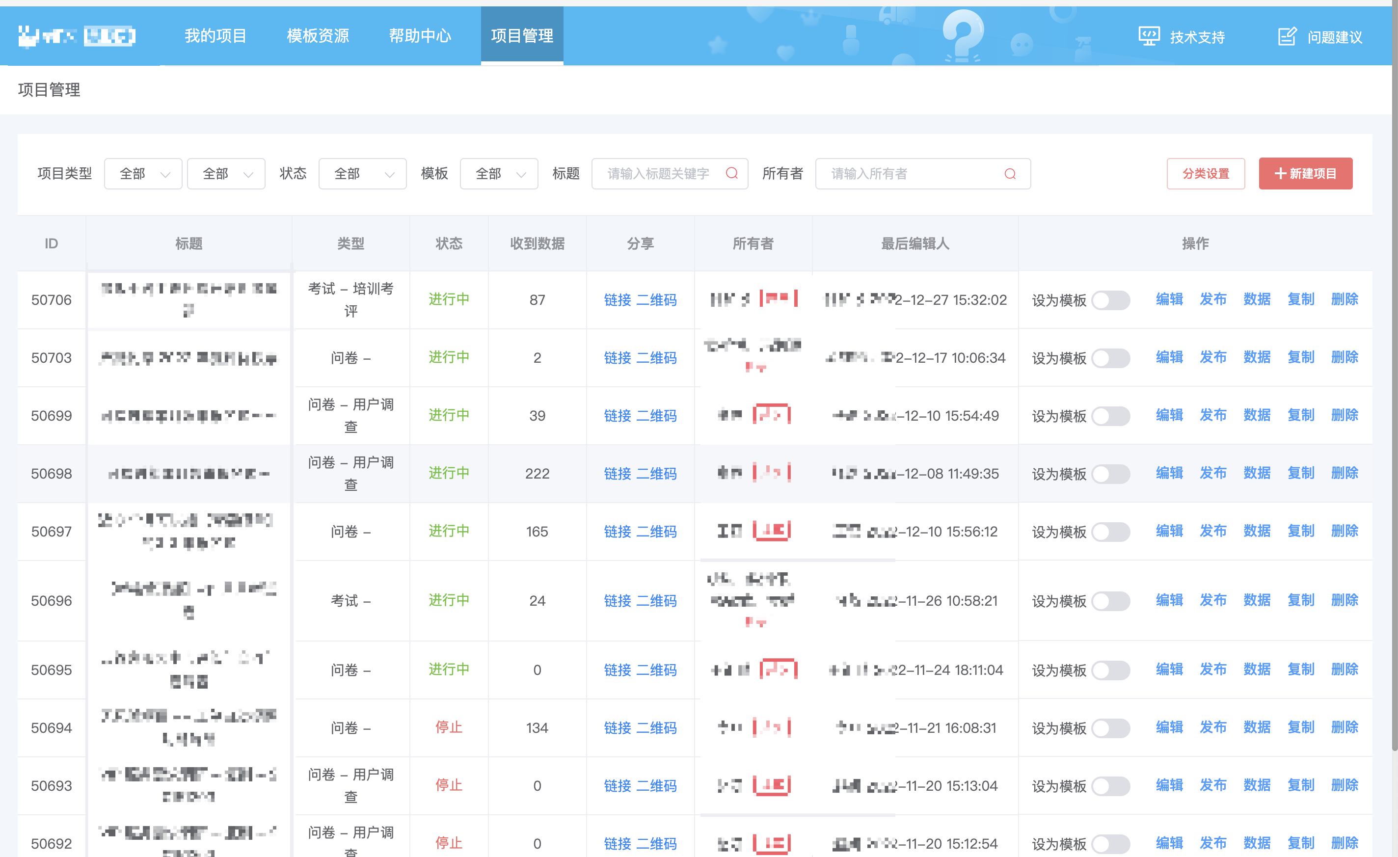Open 数据 for project 50694
This screenshot has height=857, width=1398.
pyautogui.click(x=1257, y=726)
